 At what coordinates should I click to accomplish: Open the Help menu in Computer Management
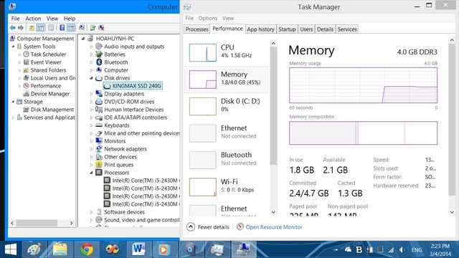click(x=70, y=19)
